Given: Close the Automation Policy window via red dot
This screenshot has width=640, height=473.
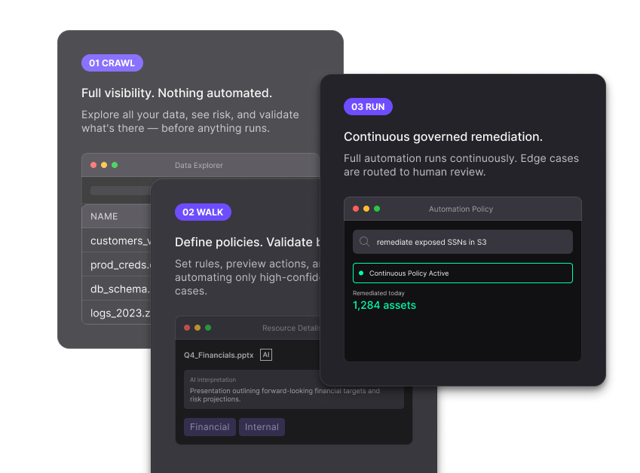Looking at the screenshot, I should tap(356, 209).
